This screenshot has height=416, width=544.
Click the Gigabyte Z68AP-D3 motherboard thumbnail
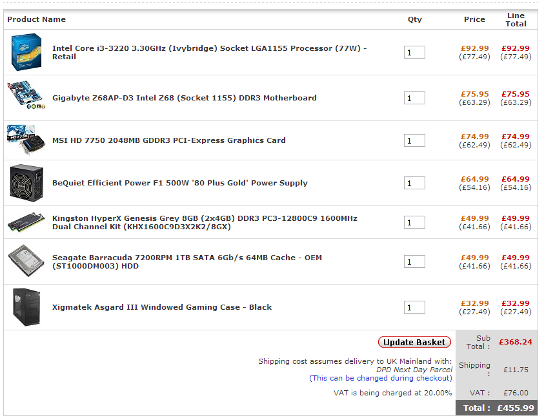[x=26, y=97]
